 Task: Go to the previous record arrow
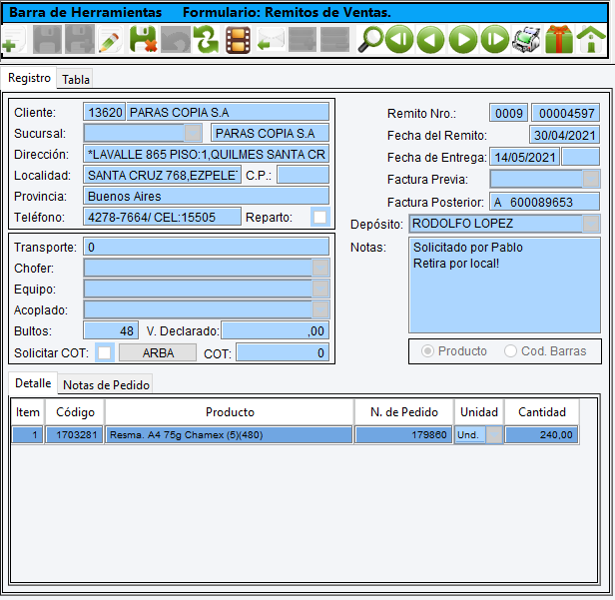pos(430,40)
